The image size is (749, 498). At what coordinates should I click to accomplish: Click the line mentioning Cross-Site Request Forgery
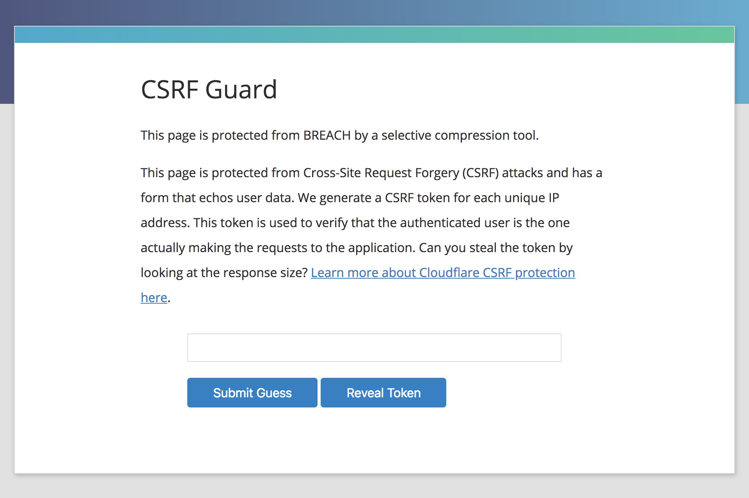371,173
